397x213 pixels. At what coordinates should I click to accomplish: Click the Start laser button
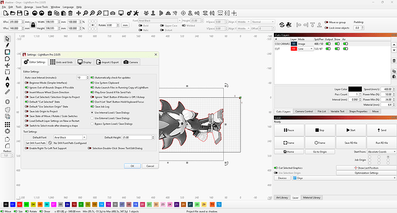coord(351,130)
